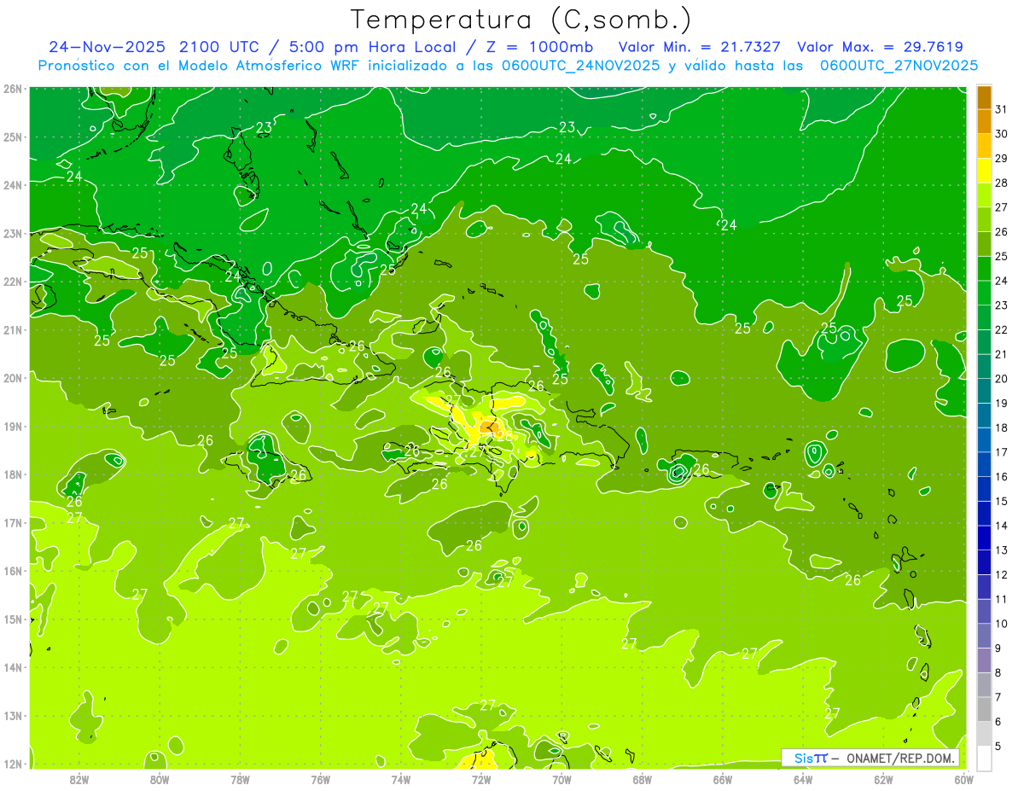Click the "5" label on the color scale

click(998, 747)
